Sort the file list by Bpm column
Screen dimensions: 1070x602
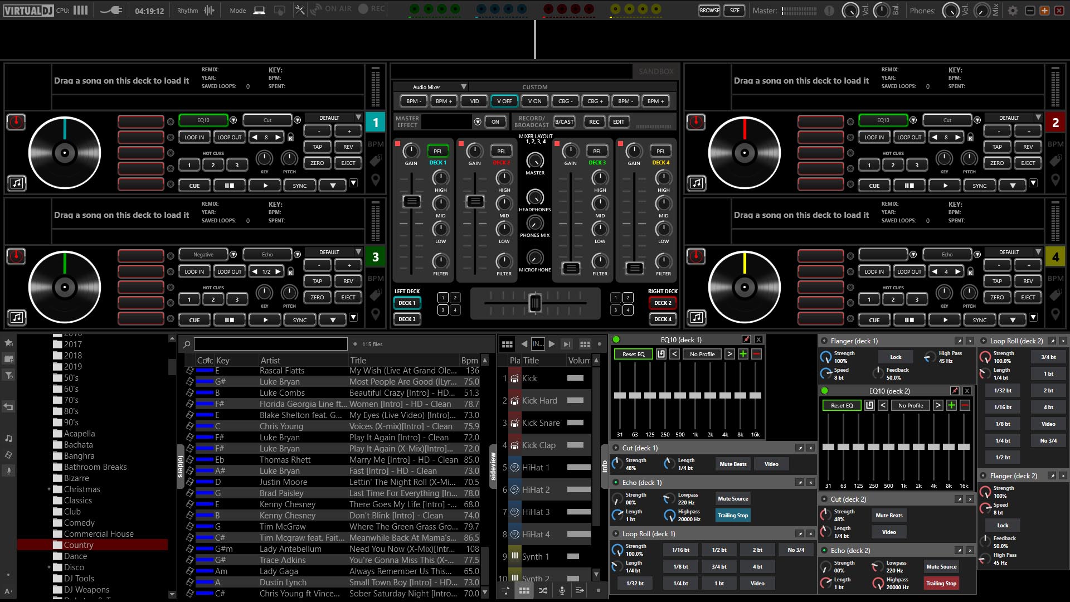pyautogui.click(x=470, y=360)
